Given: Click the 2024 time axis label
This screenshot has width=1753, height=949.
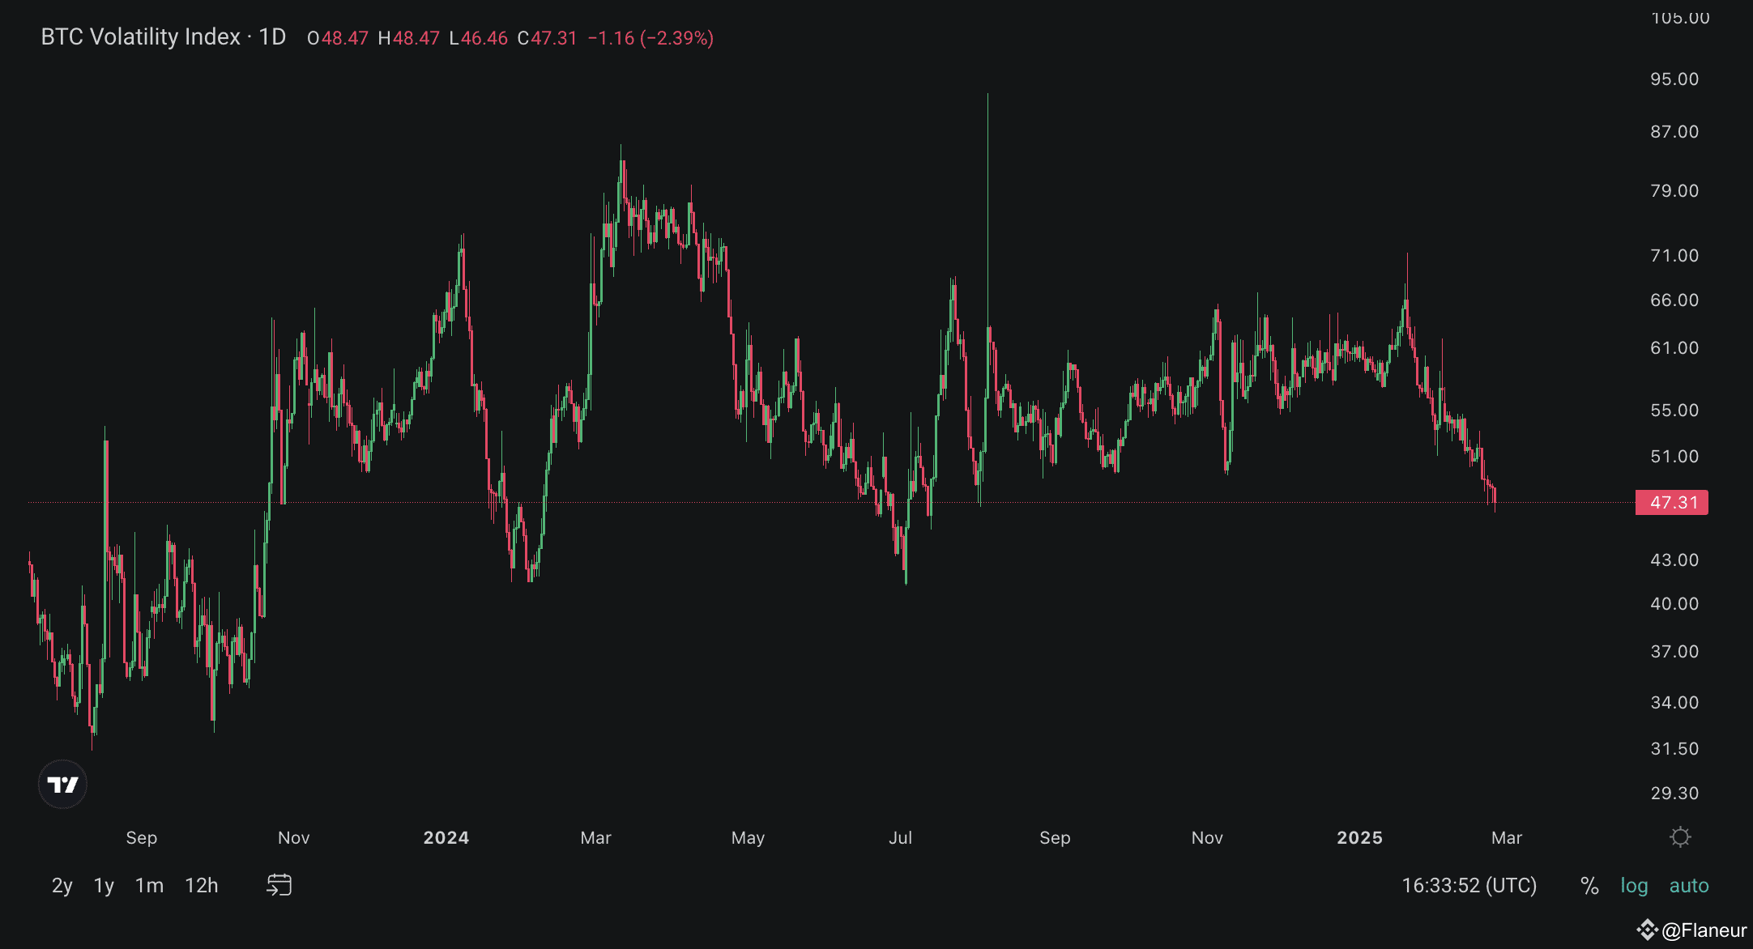Looking at the screenshot, I should (446, 838).
